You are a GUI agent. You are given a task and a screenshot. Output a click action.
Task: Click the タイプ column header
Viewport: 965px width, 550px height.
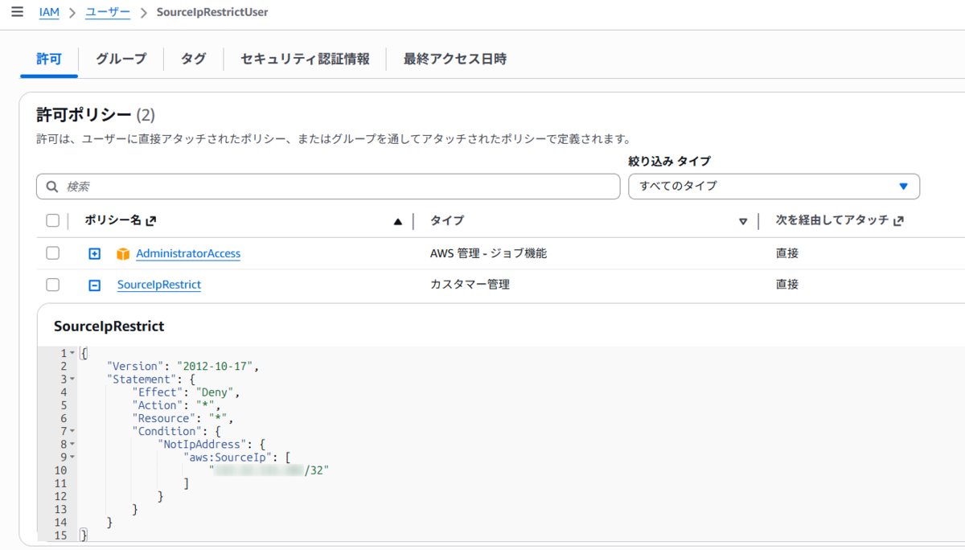447,220
